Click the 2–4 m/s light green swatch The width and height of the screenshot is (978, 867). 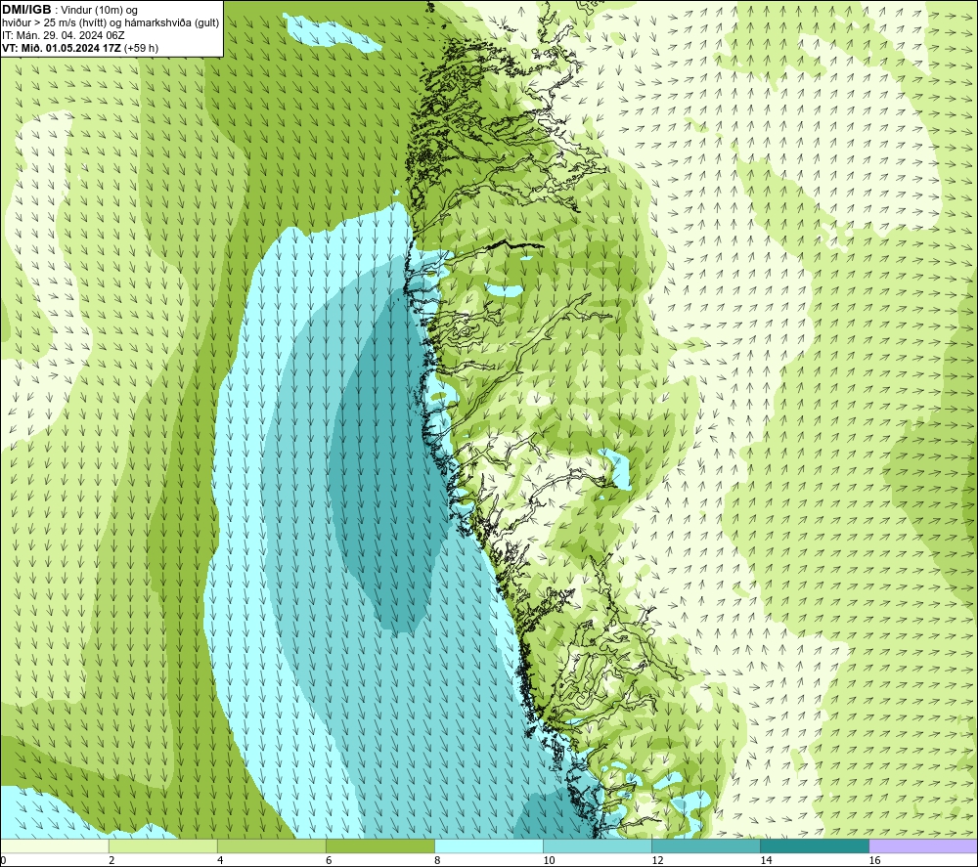(162, 845)
